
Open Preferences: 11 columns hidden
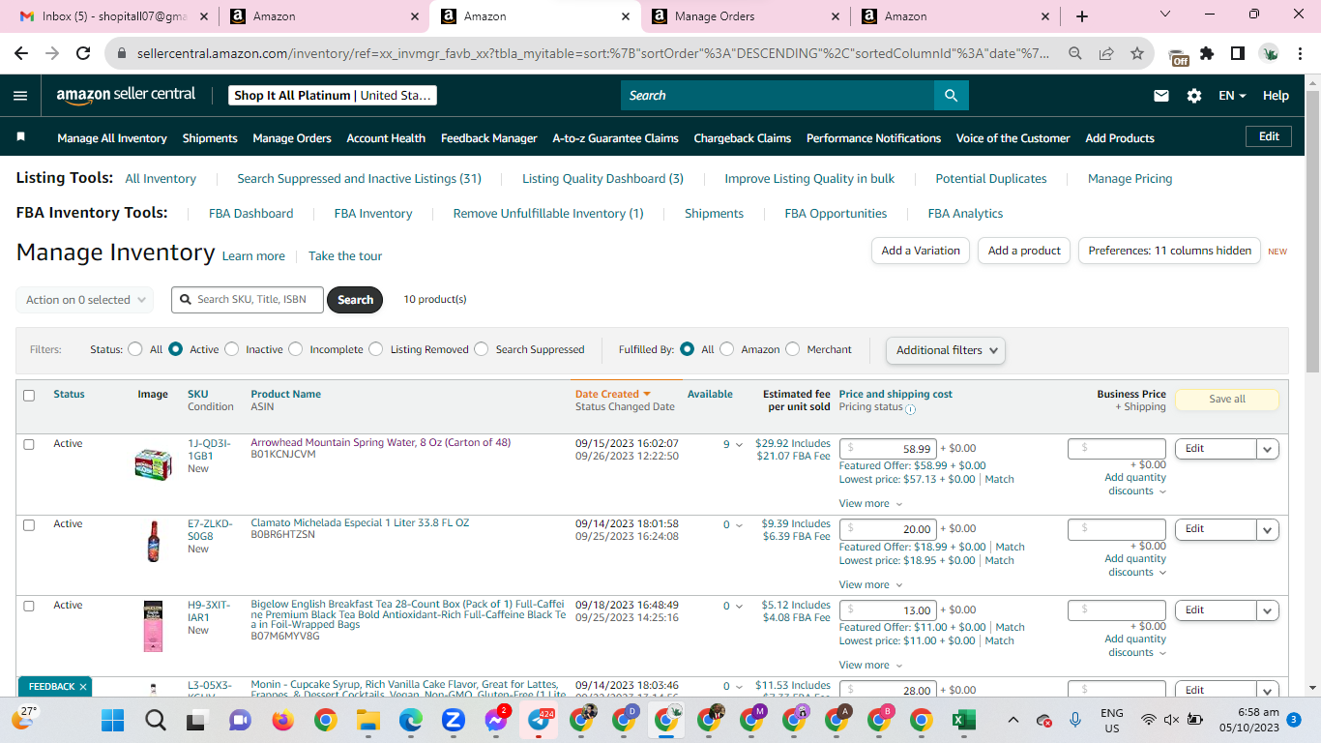point(1169,251)
